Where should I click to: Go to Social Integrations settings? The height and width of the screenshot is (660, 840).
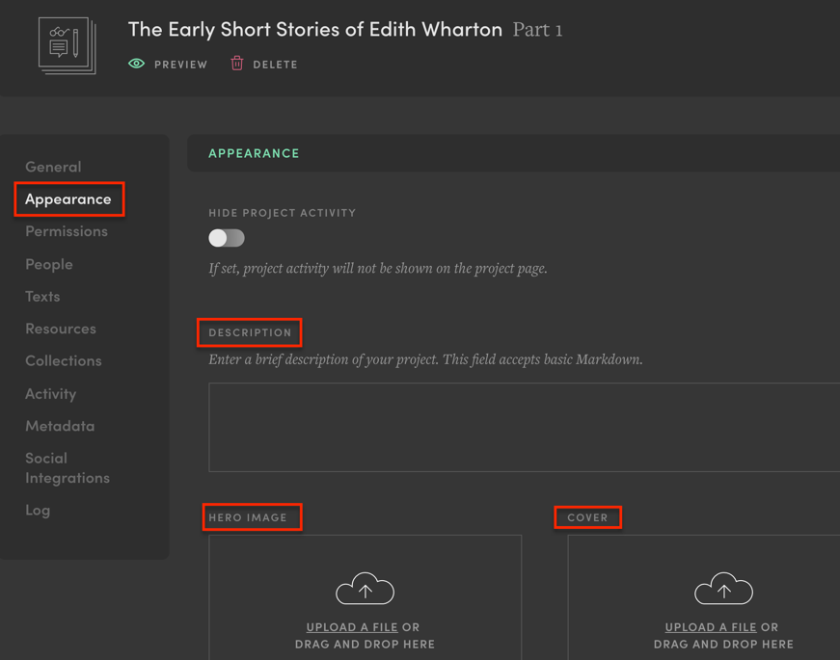(68, 467)
